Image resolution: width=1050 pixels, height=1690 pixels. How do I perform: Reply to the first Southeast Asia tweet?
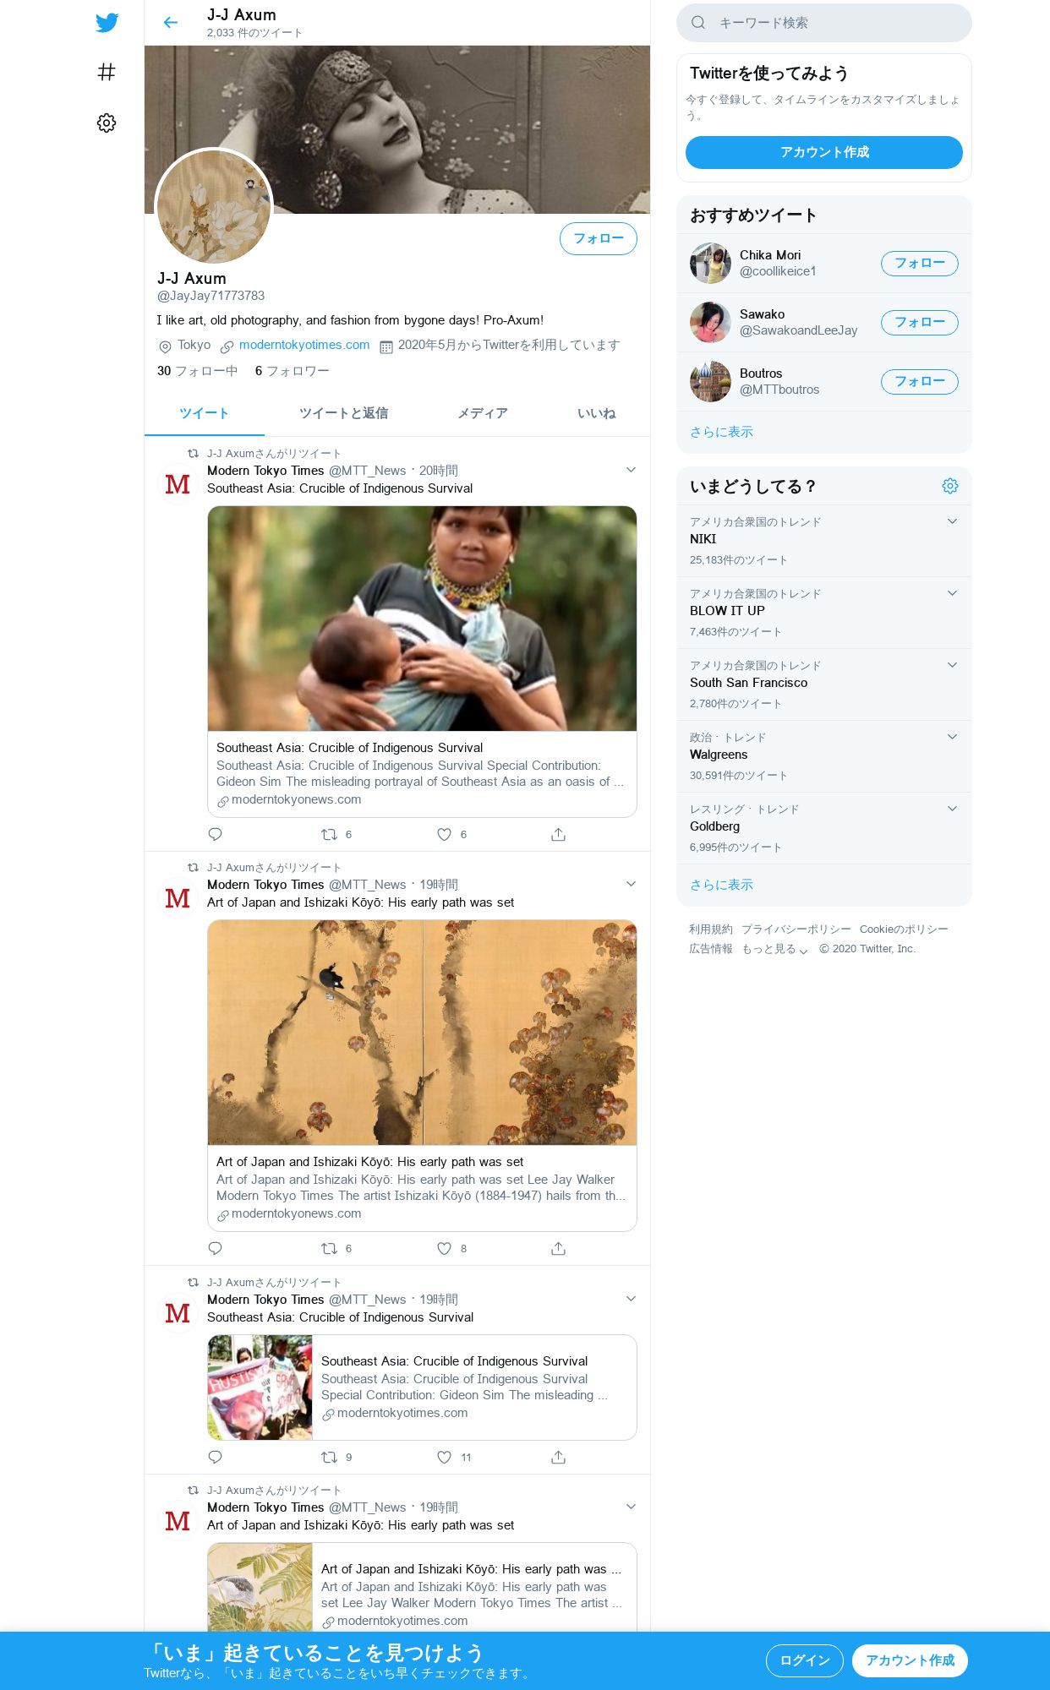tap(215, 835)
